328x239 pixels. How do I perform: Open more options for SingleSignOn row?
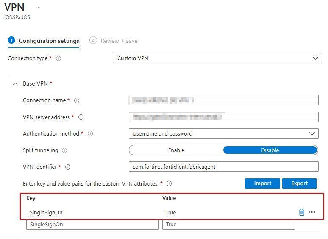[312, 212]
